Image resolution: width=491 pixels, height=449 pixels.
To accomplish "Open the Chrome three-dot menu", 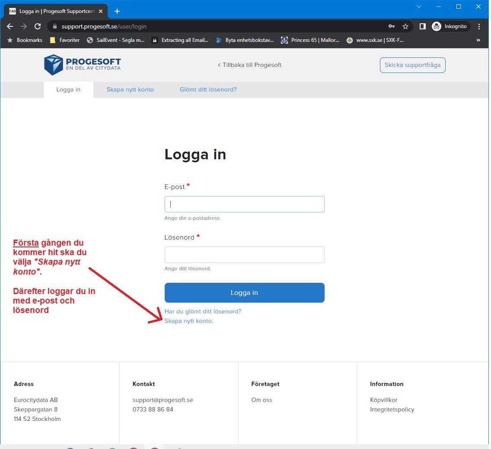I will point(479,27).
